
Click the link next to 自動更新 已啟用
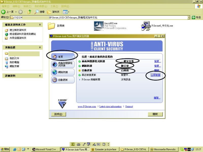click(157, 70)
